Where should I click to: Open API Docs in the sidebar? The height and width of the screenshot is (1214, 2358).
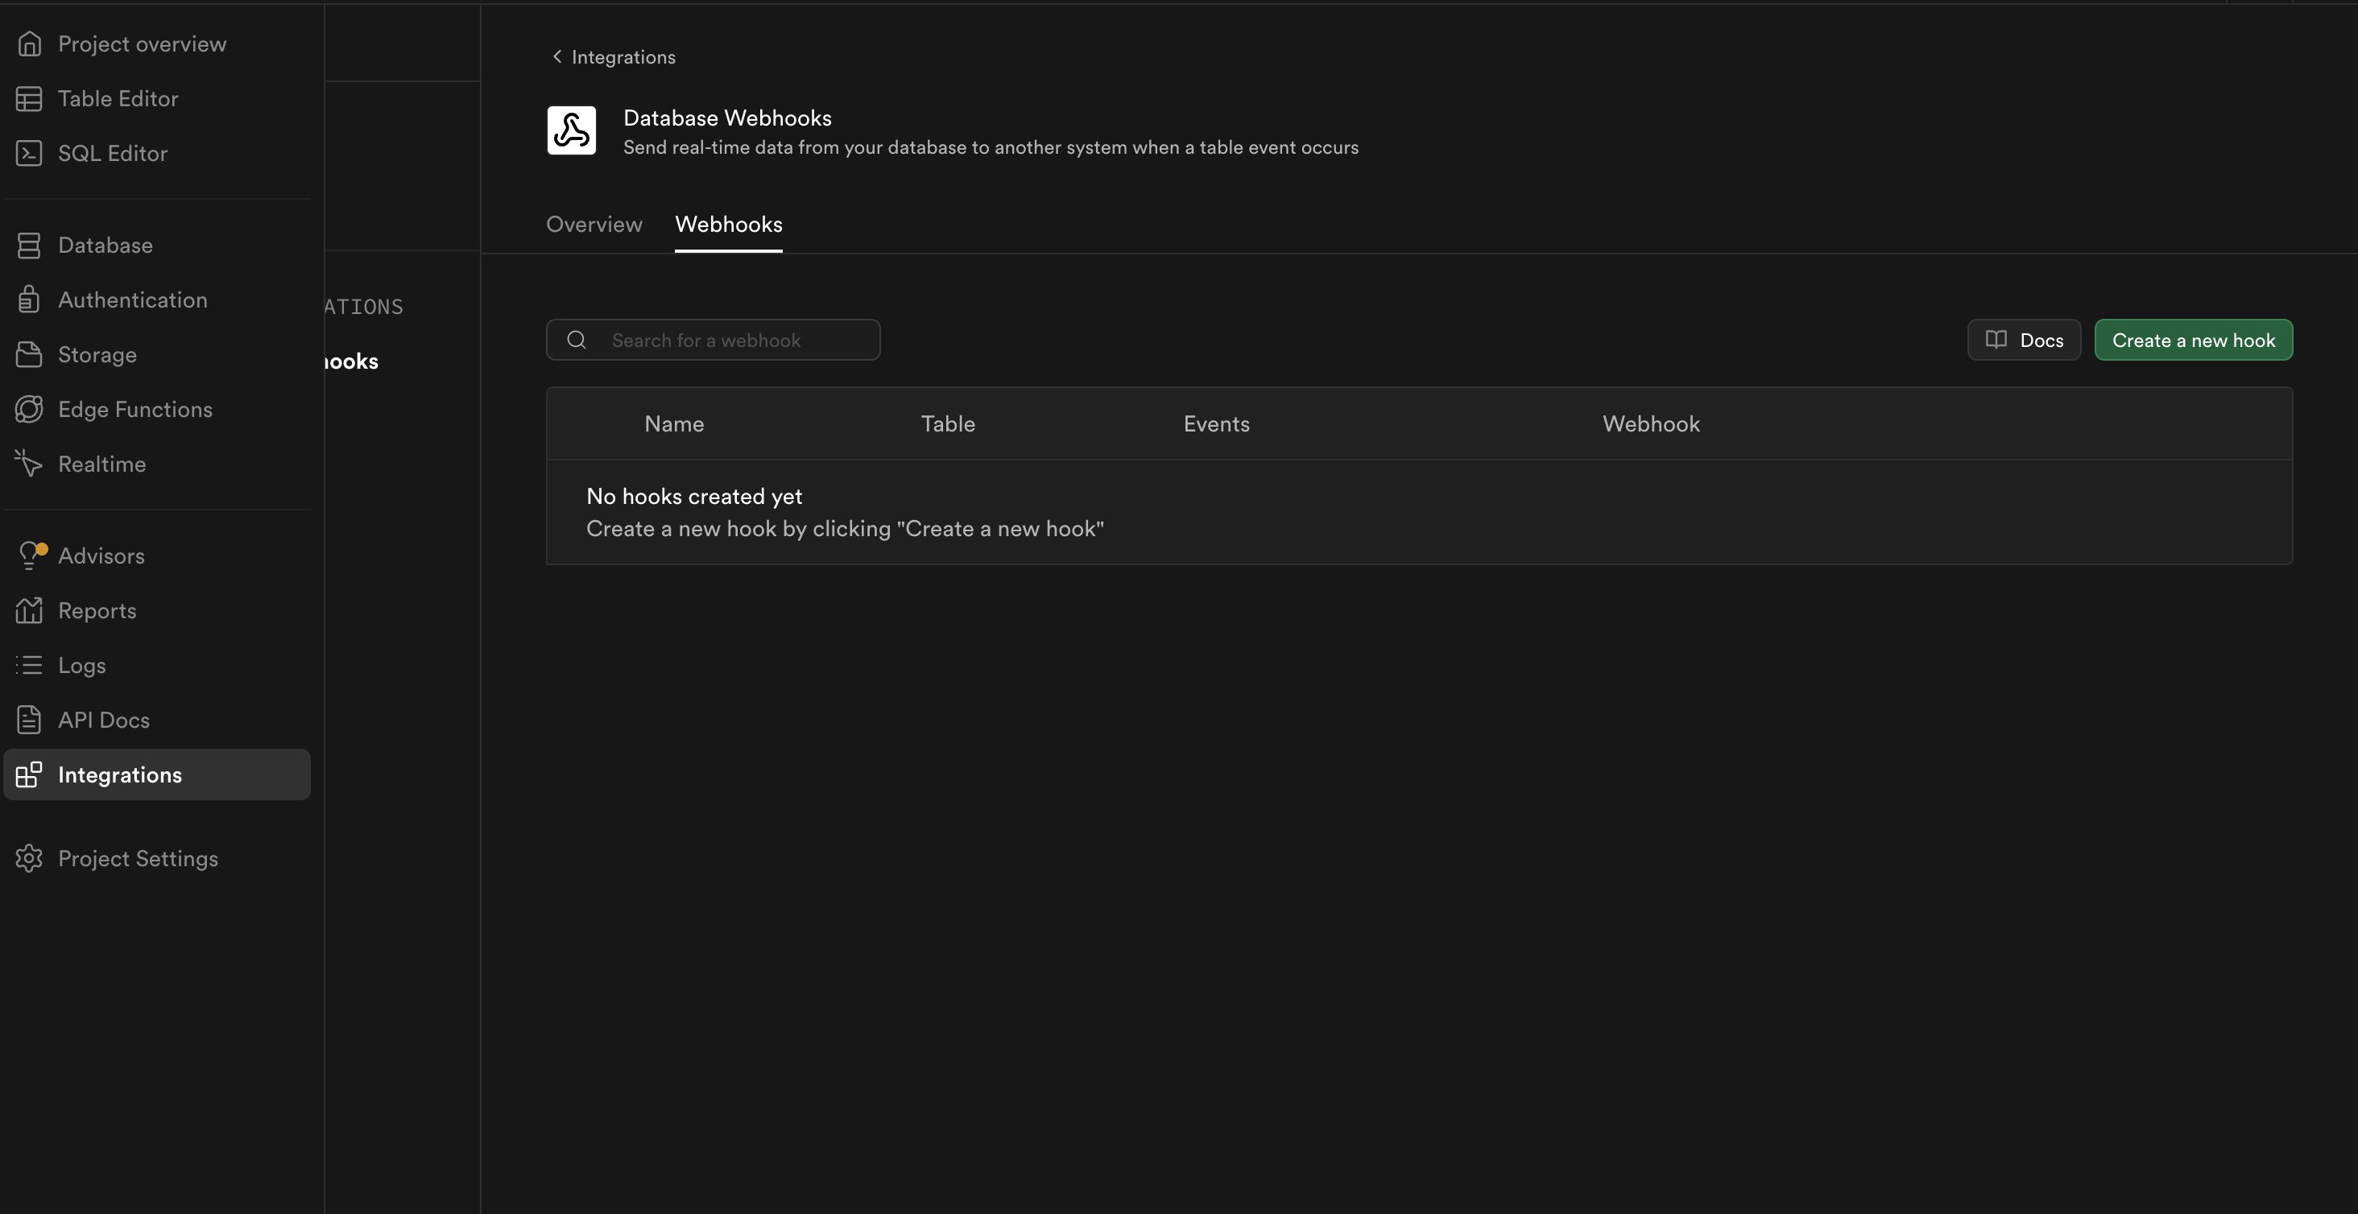[103, 720]
